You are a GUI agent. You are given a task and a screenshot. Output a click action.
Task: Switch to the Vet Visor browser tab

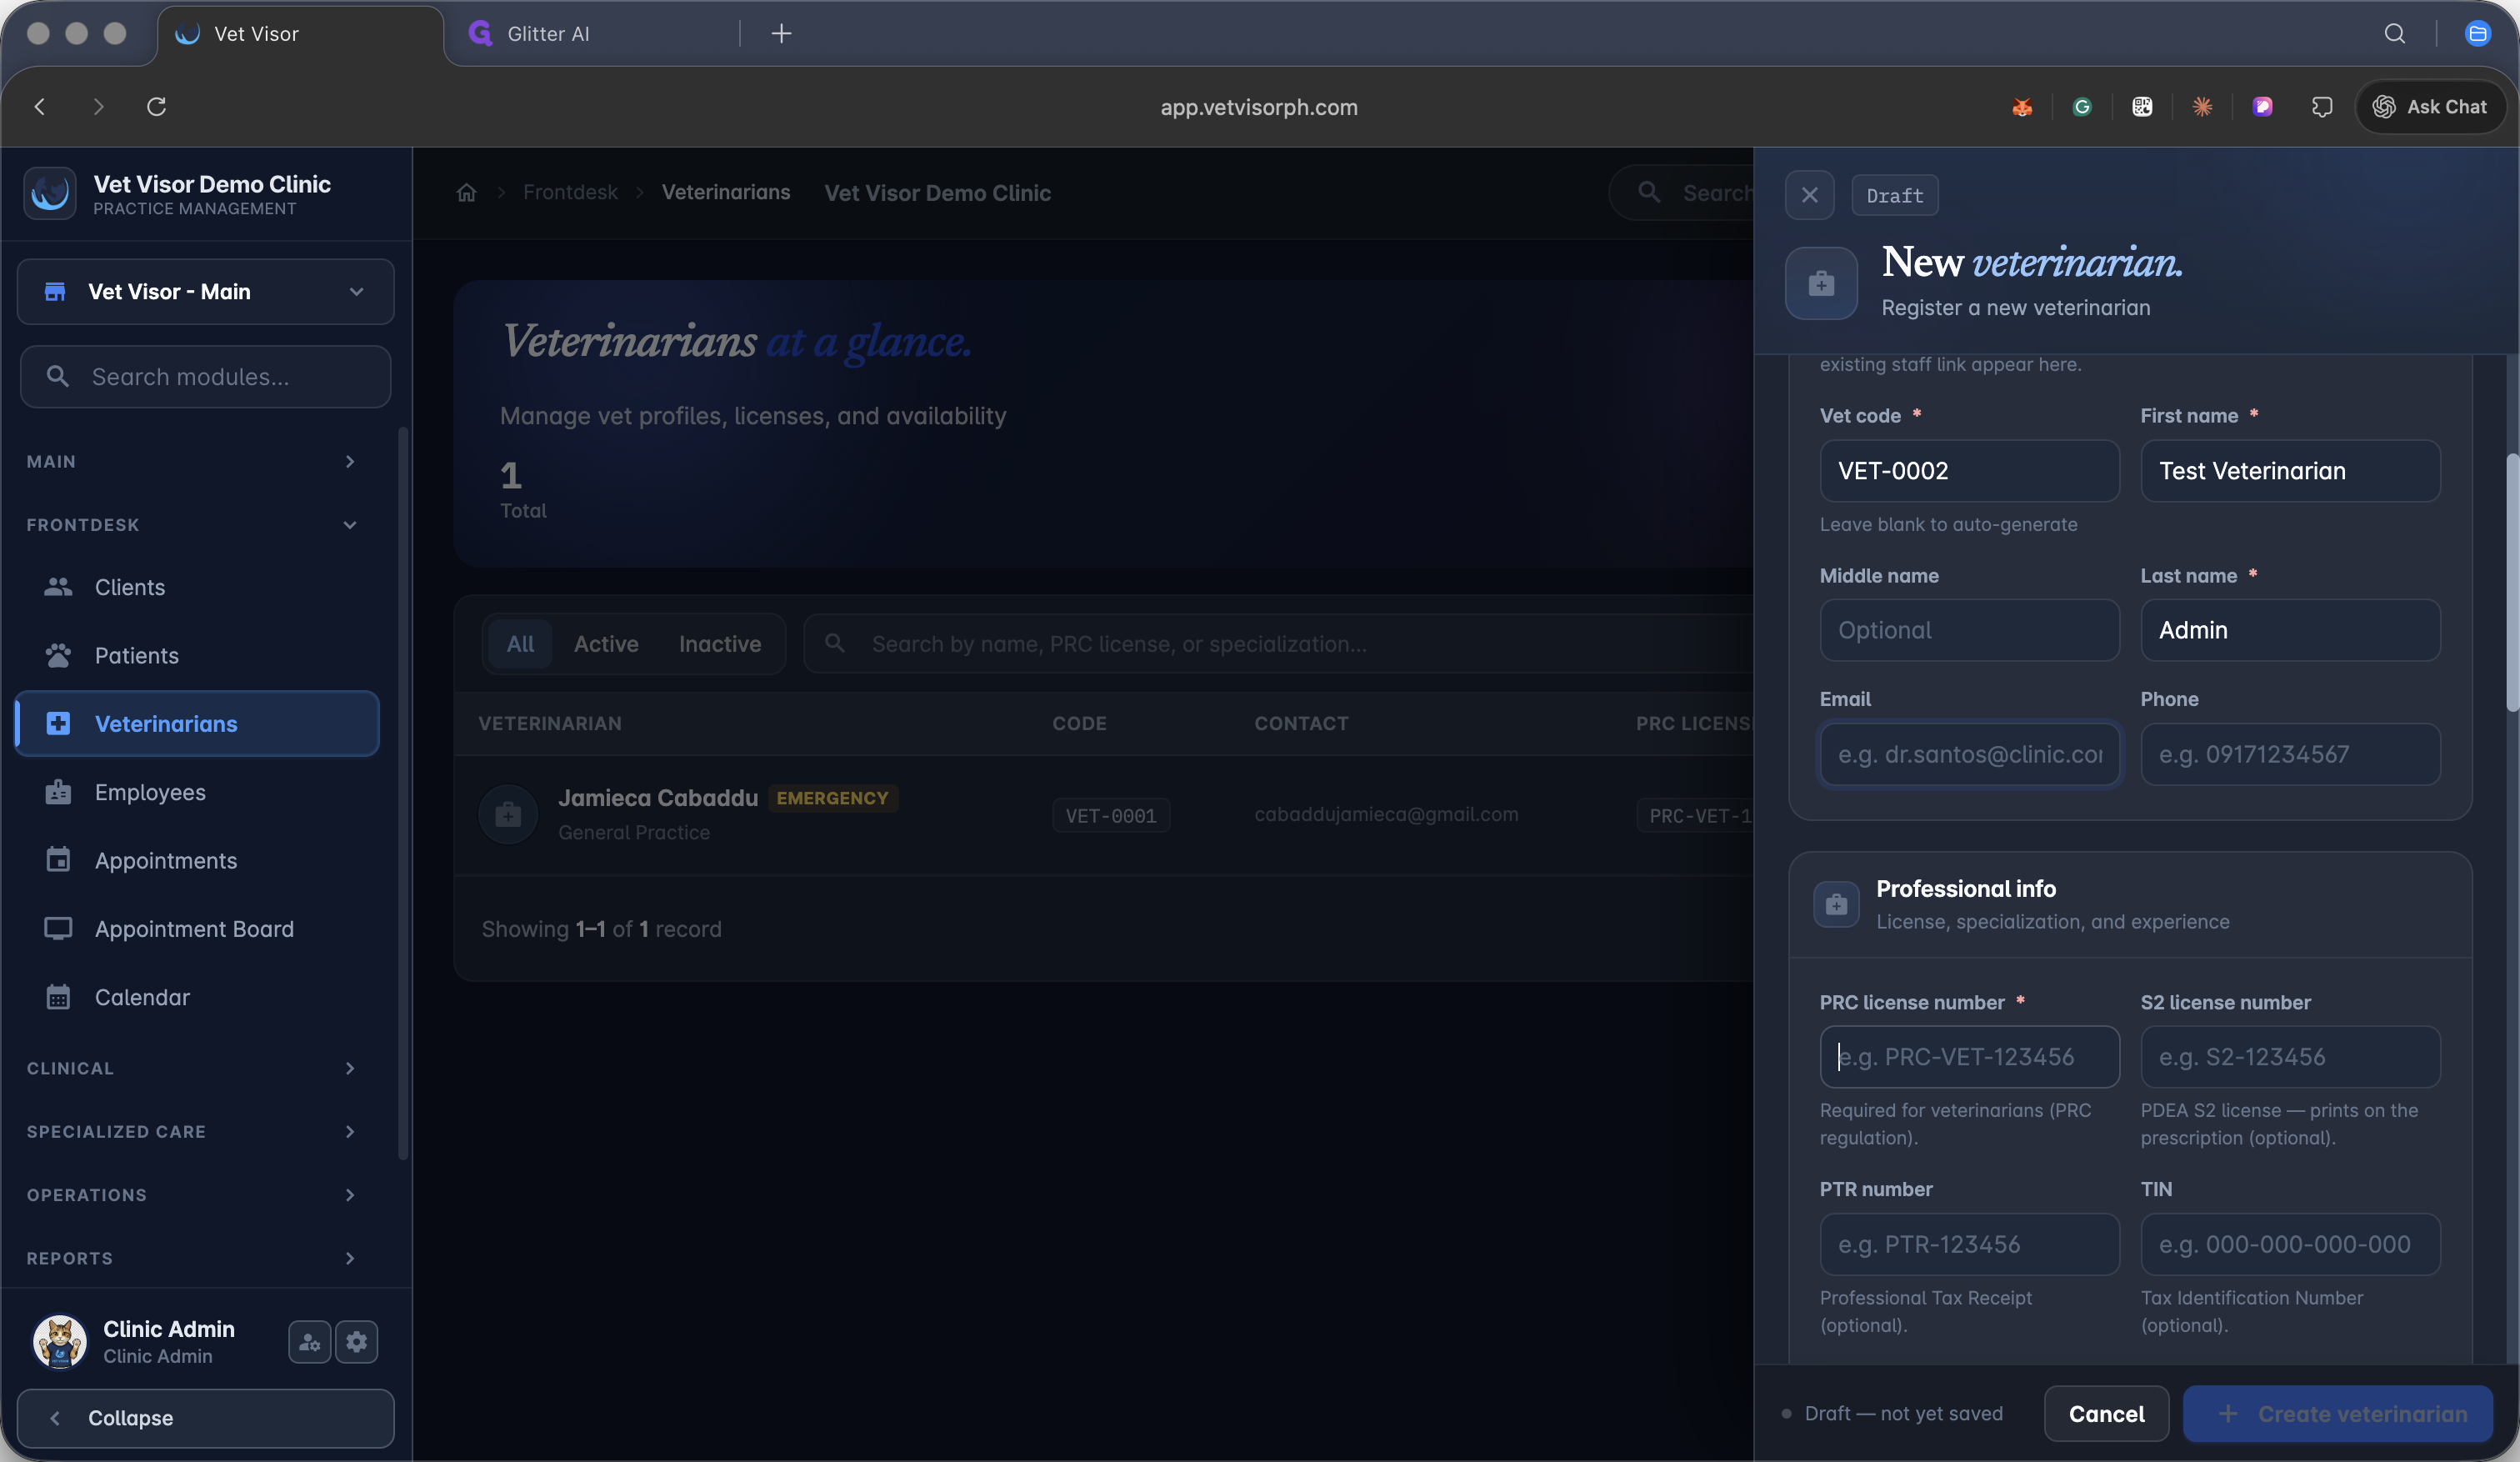[300, 34]
